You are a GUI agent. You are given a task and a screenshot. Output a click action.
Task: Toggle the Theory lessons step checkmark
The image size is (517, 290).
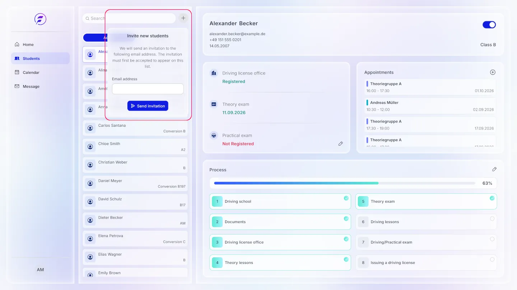coord(346,259)
